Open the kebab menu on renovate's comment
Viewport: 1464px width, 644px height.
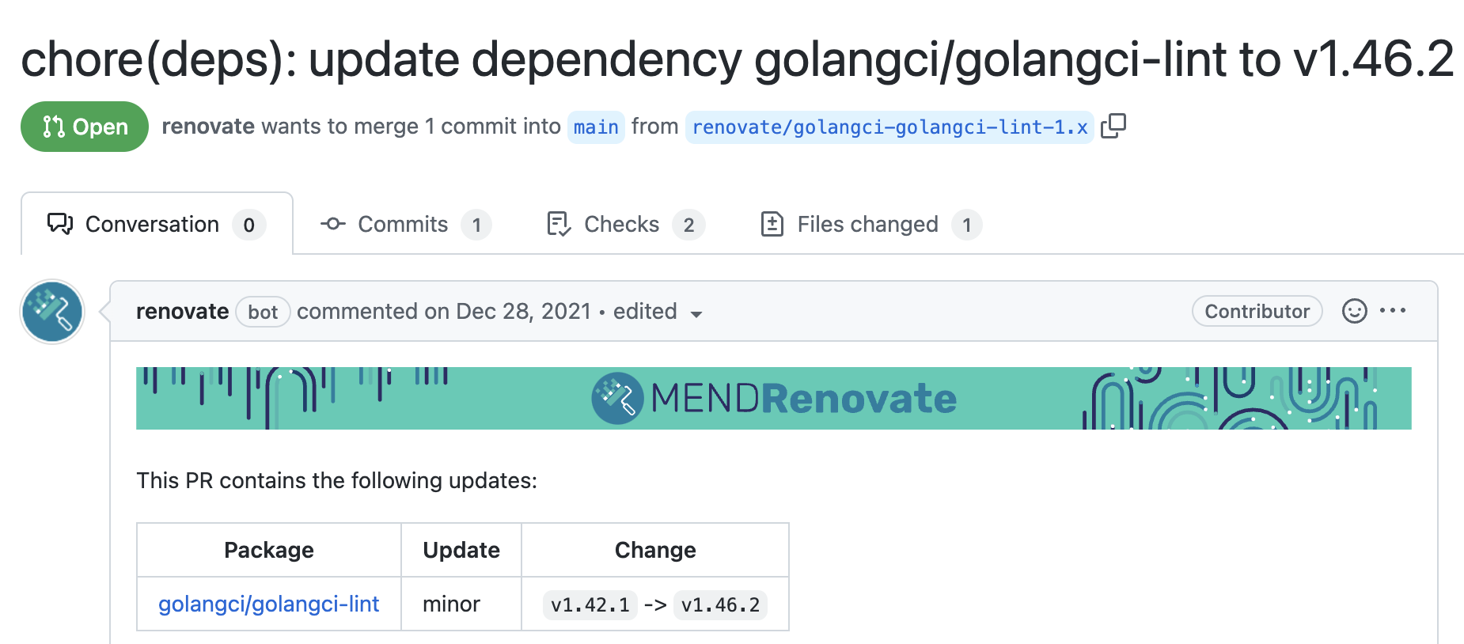pos(1394,311)
